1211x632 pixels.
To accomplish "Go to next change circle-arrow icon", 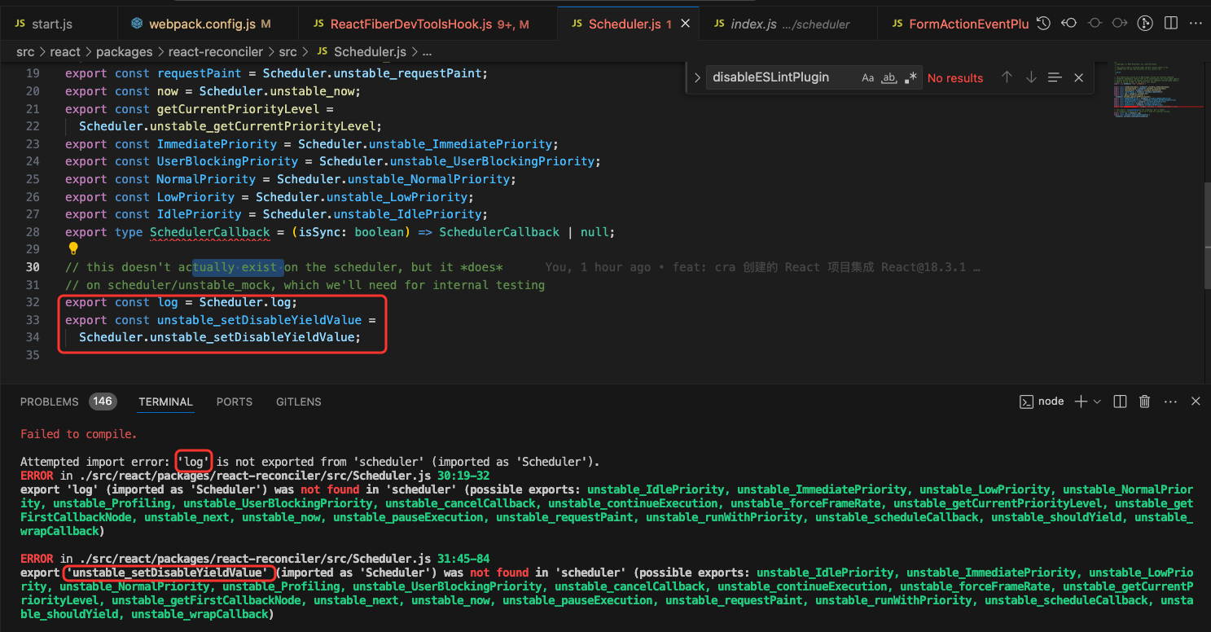I will [x=1120, y=24].
